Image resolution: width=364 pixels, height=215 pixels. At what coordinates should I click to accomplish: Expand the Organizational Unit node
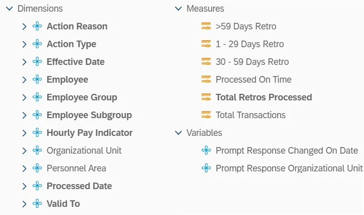[24, 151]
